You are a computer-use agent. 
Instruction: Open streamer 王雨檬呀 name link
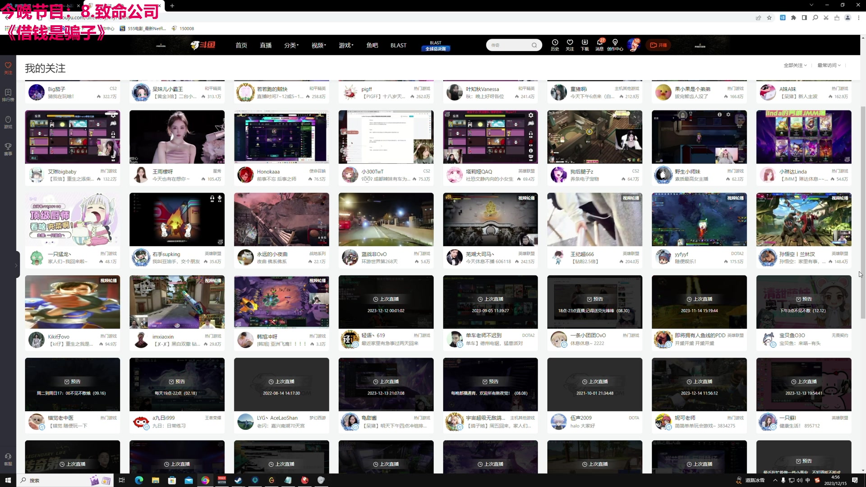pyautogui.click(x=163, y=171)
